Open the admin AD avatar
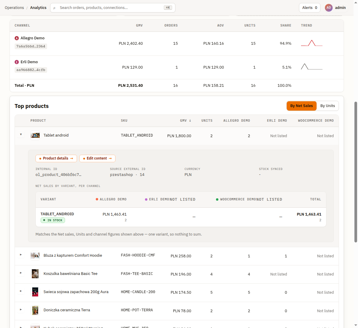Screen dimensions: 358x328 coord(329,8)
